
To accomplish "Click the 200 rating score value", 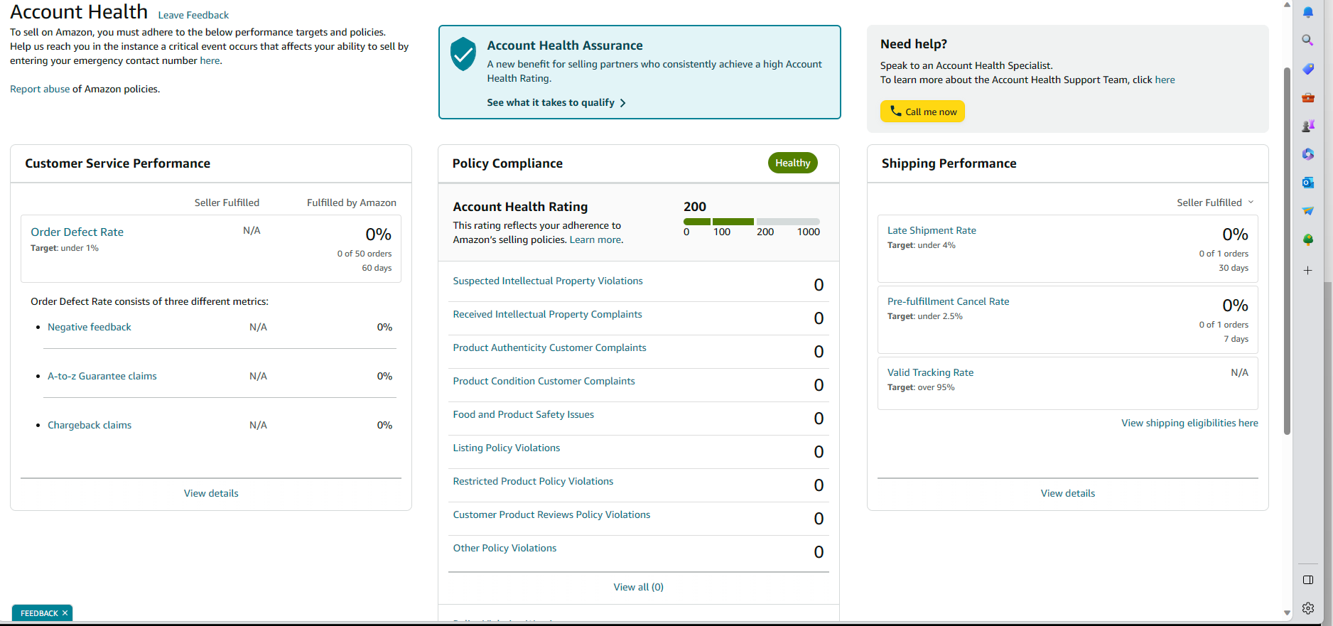I will [x=695, y=207].
